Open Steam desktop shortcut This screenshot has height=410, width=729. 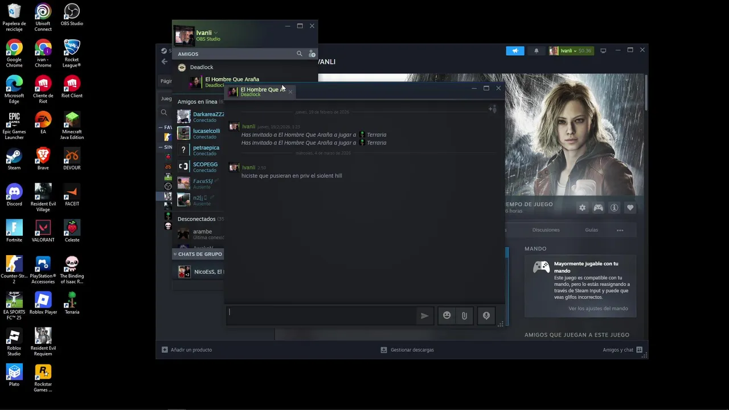click(x=14, y=159)
